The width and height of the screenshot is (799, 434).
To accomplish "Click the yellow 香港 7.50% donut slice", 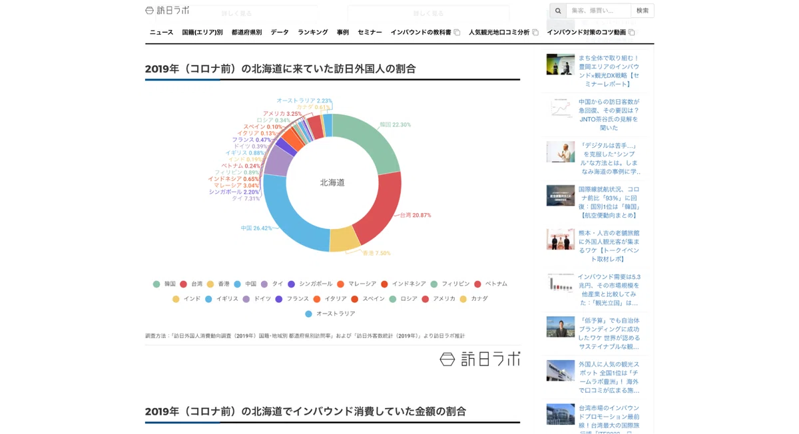I will click(344, 240).
